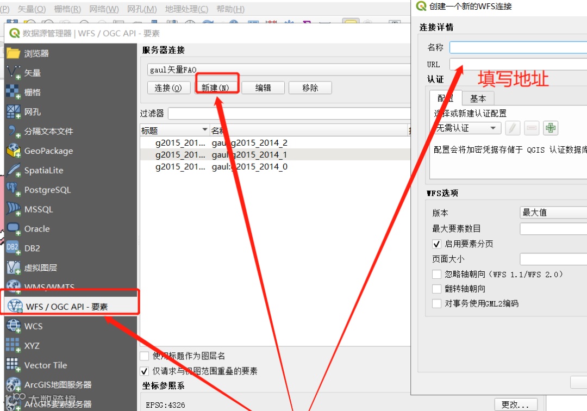Click the 新建(N) button

click(x=215, y=88)
